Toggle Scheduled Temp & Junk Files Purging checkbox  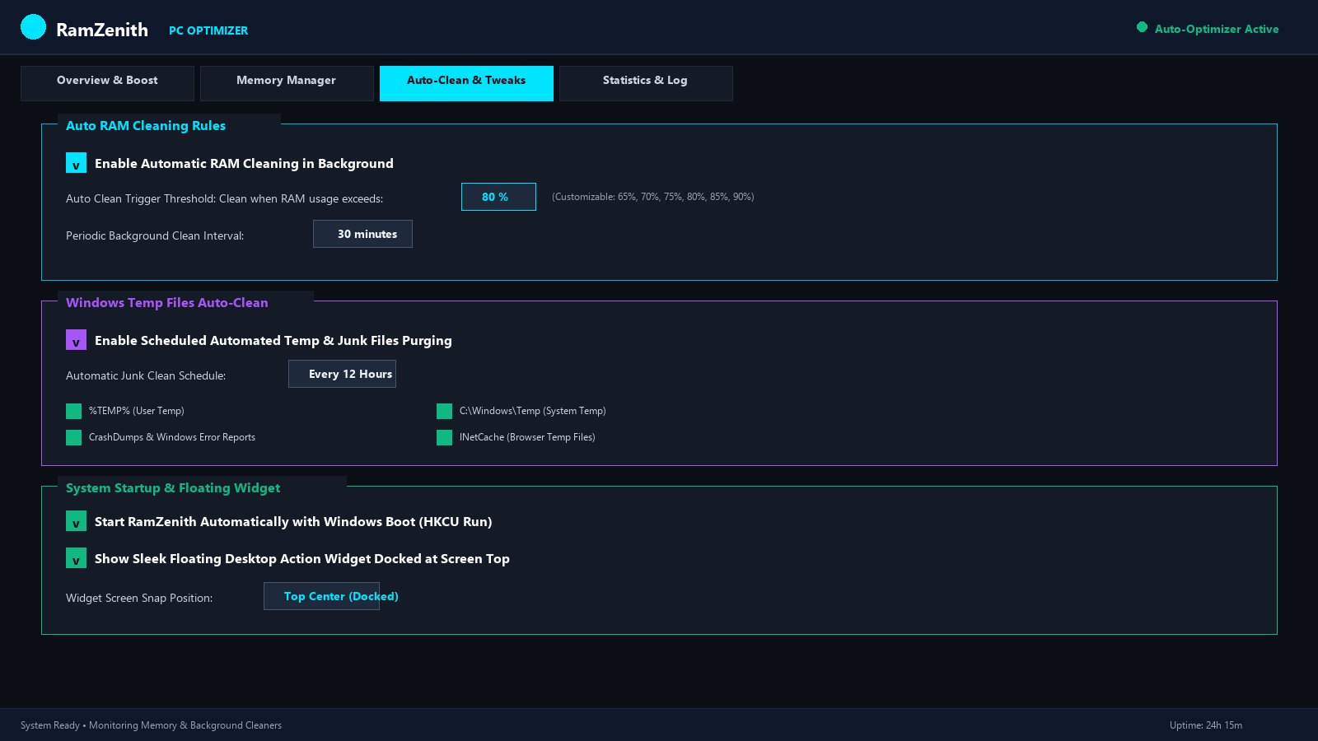coord(76,340)
